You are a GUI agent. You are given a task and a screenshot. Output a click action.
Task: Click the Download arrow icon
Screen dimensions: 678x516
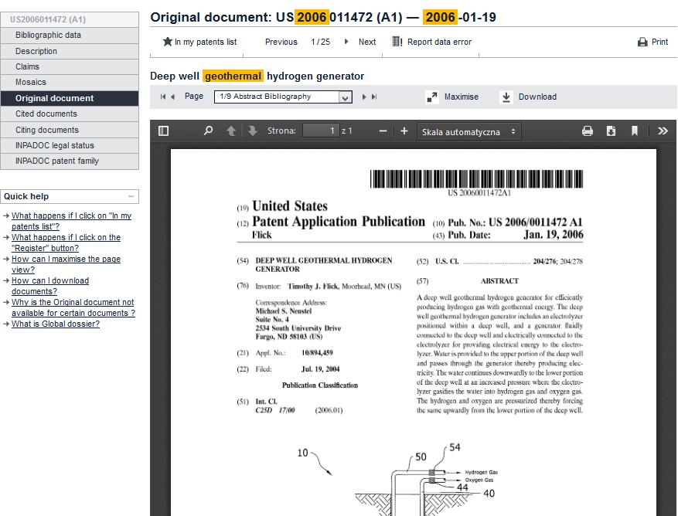[506, 97]
